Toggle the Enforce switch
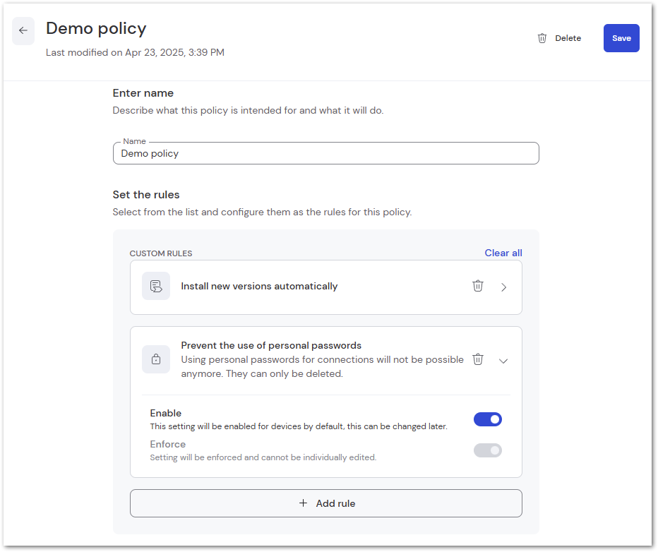The image size is (658, 552). click(488, 450)
